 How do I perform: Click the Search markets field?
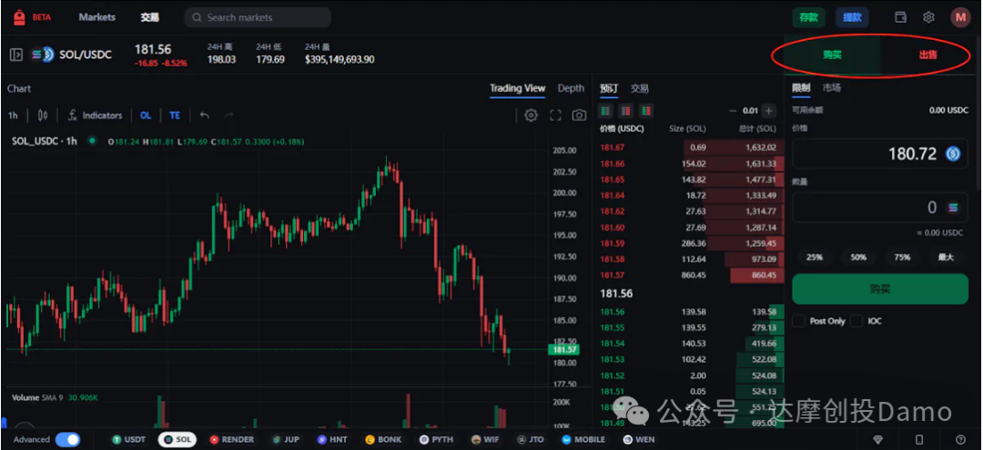258,17
